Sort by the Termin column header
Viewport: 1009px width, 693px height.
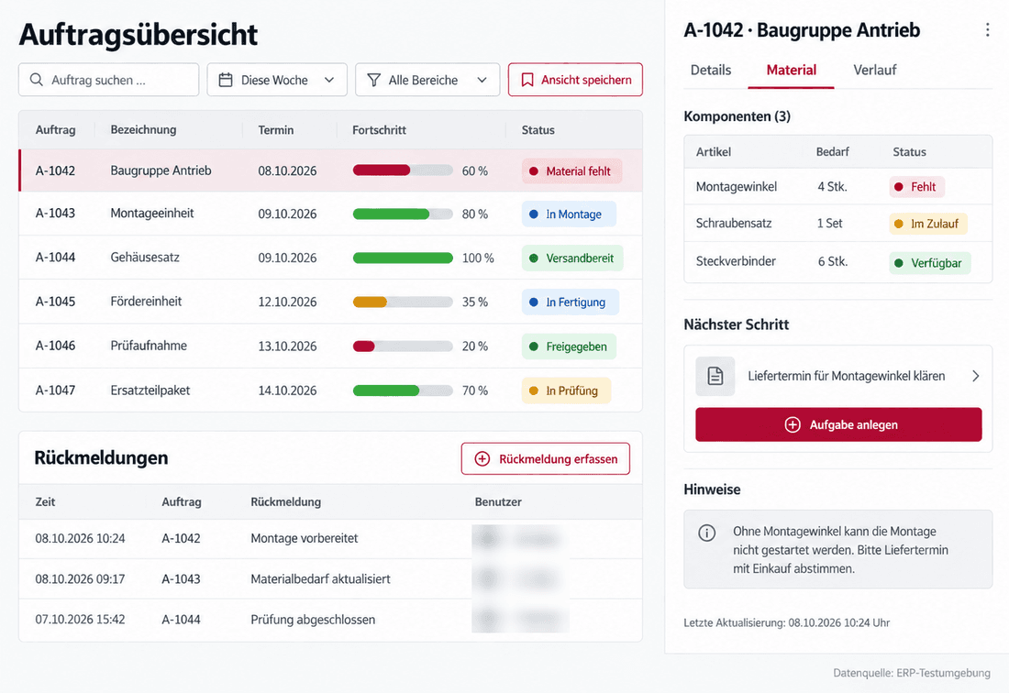tap(275, 130)
